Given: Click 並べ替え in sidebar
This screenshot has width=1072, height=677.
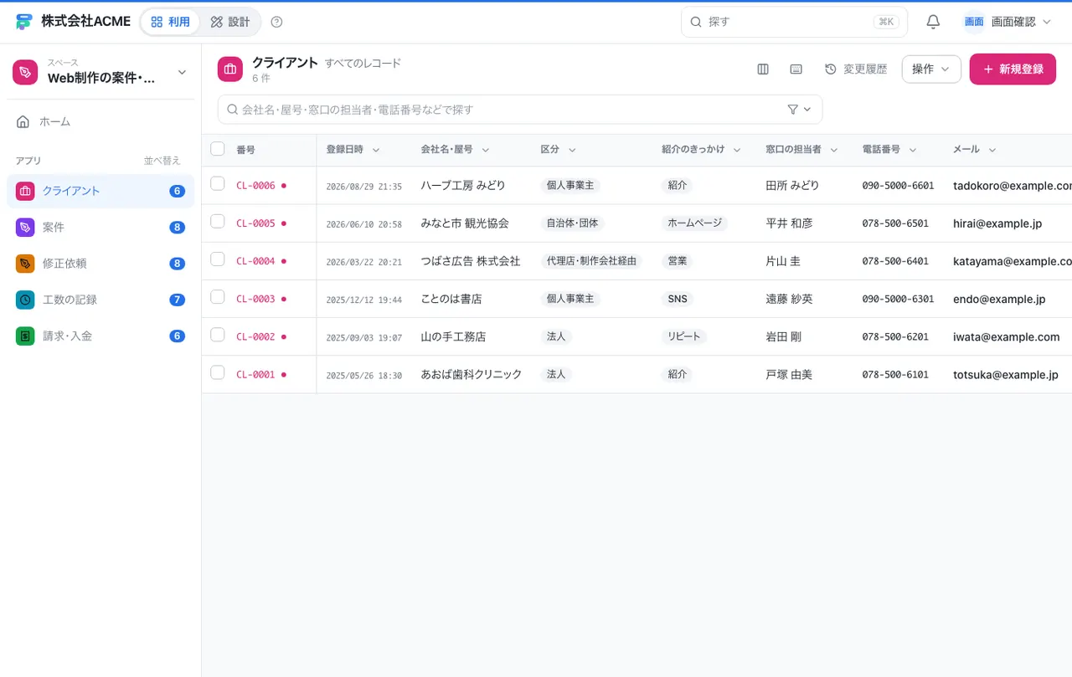Looking at the screenshot, I should (x=162, y=161).
